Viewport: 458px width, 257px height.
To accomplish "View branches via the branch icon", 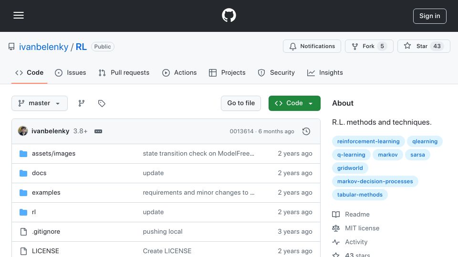I will [82, 103].
